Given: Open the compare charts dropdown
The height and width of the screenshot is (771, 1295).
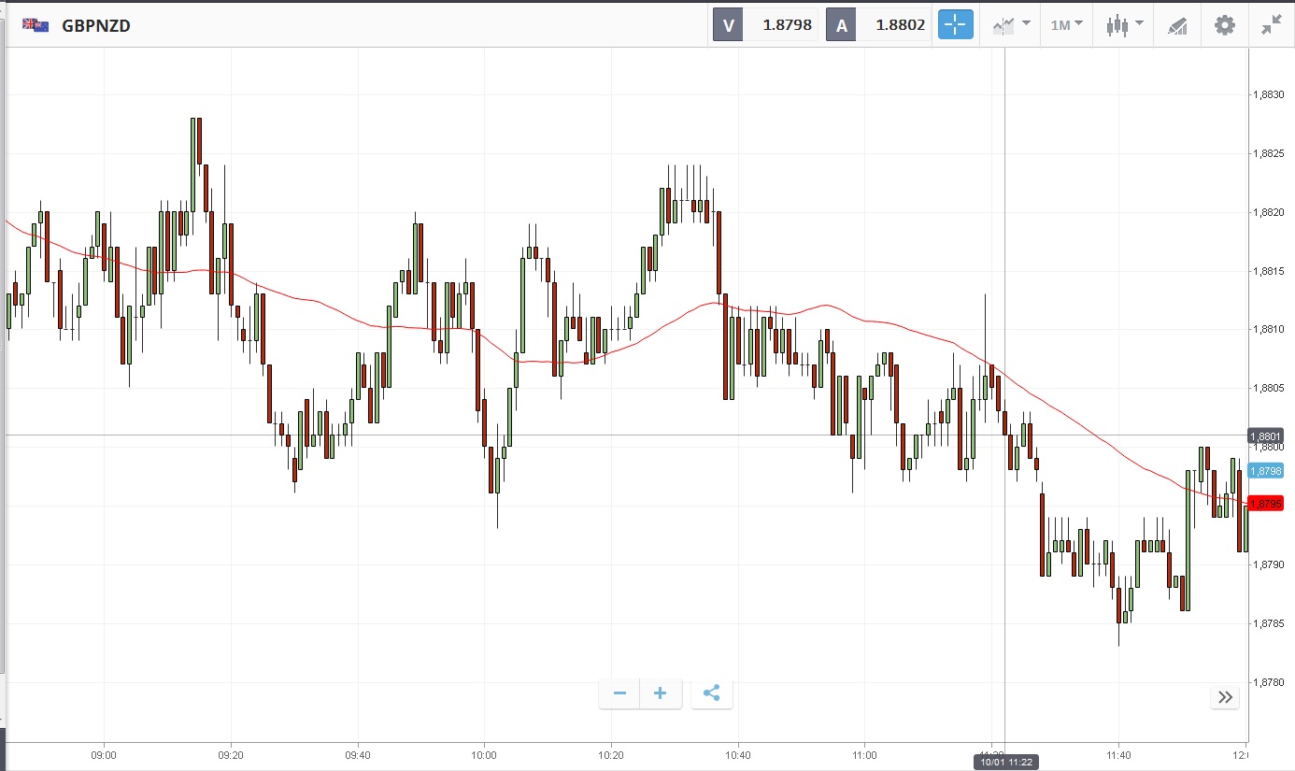Looking at the screenshot, I should click(1010, 25).
